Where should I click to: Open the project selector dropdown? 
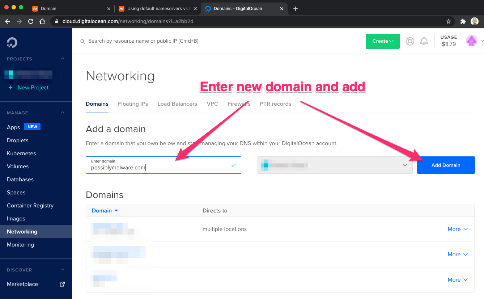pos(335,165)
